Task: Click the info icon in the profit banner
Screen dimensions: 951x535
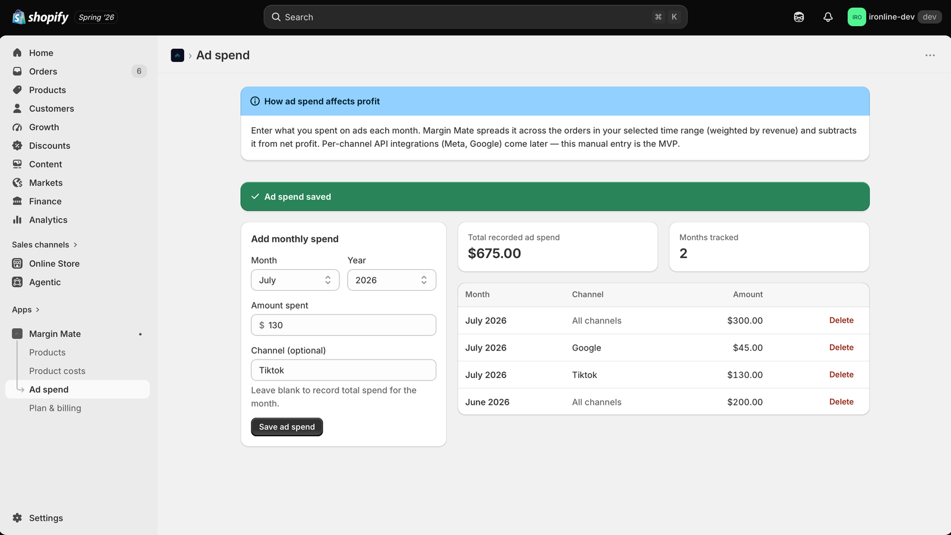Action: [x=255, y=101]
